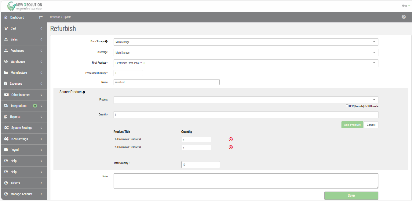The image size is (412, 201).
Task: Open the Manufacture sidebar menu
Action: click(24, 72)
